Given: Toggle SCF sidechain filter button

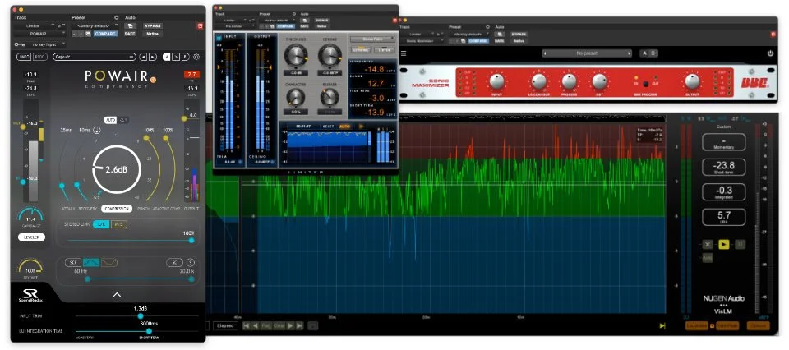Looking at the screenshot, I should pos(73,262).
